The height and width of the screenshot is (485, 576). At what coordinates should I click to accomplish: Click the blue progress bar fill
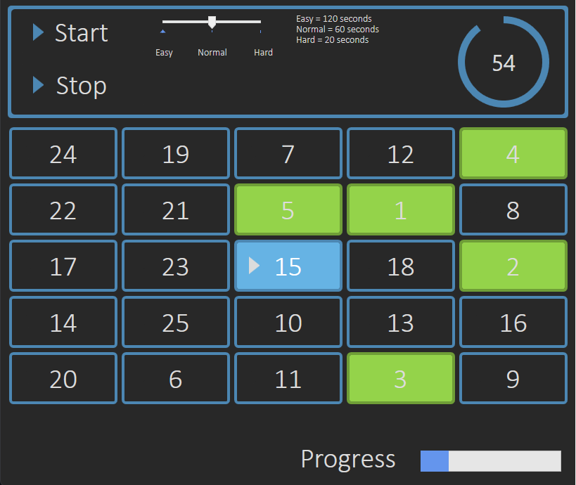pyautogui.click(x=434, y=461)
